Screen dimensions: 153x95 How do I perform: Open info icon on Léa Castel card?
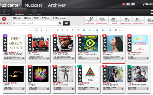105,40
